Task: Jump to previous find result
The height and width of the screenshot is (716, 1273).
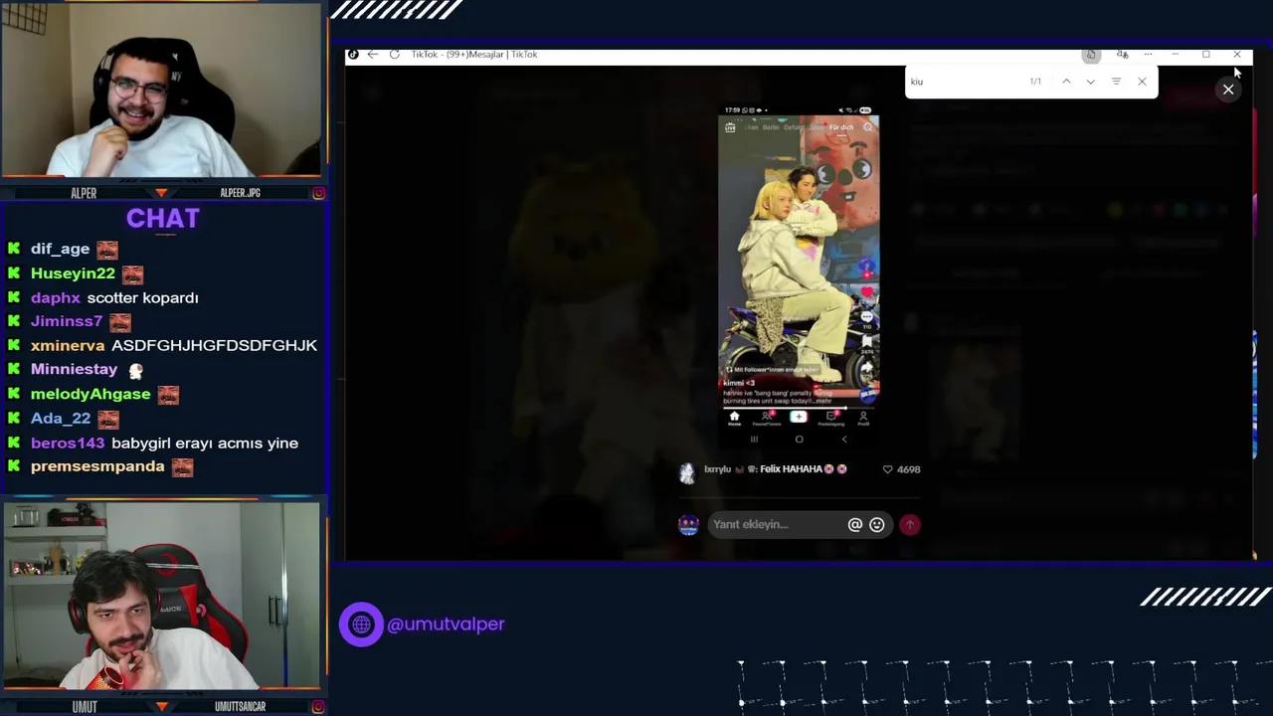Action: pyautogui.click(x=1066, y=82)
